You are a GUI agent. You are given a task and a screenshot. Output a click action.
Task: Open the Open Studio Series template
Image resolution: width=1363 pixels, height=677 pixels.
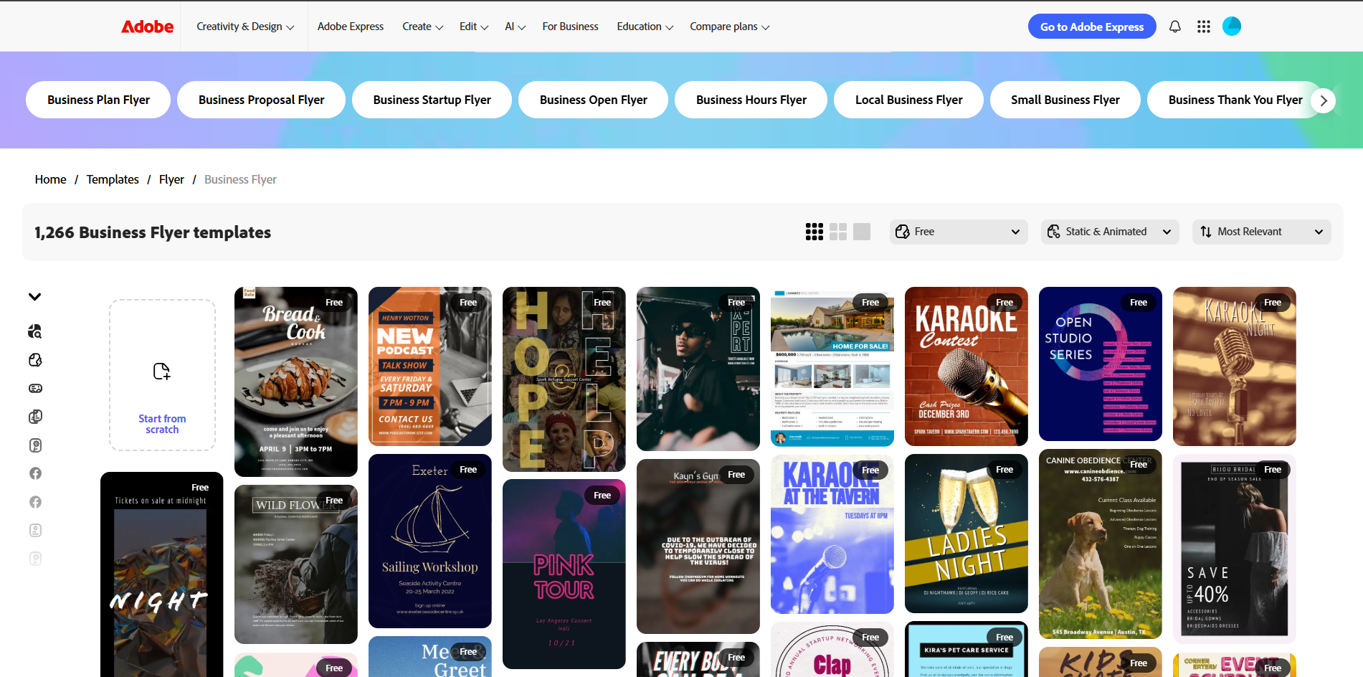[1100, 364]
